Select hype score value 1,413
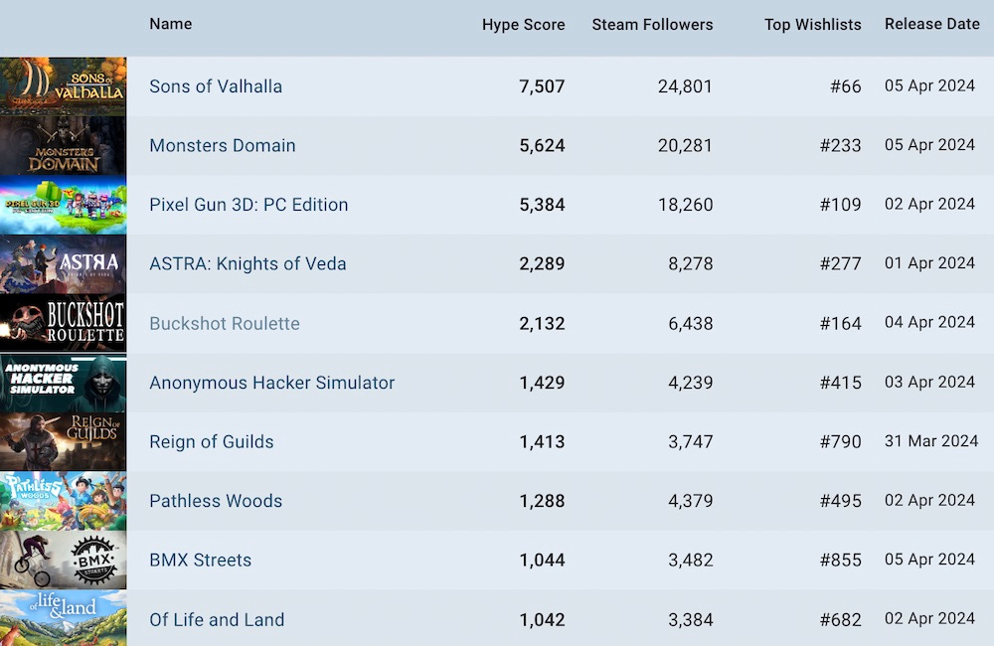 pos(542,441)
